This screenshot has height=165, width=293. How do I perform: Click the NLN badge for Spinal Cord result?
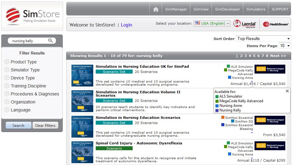pos(270,146)
